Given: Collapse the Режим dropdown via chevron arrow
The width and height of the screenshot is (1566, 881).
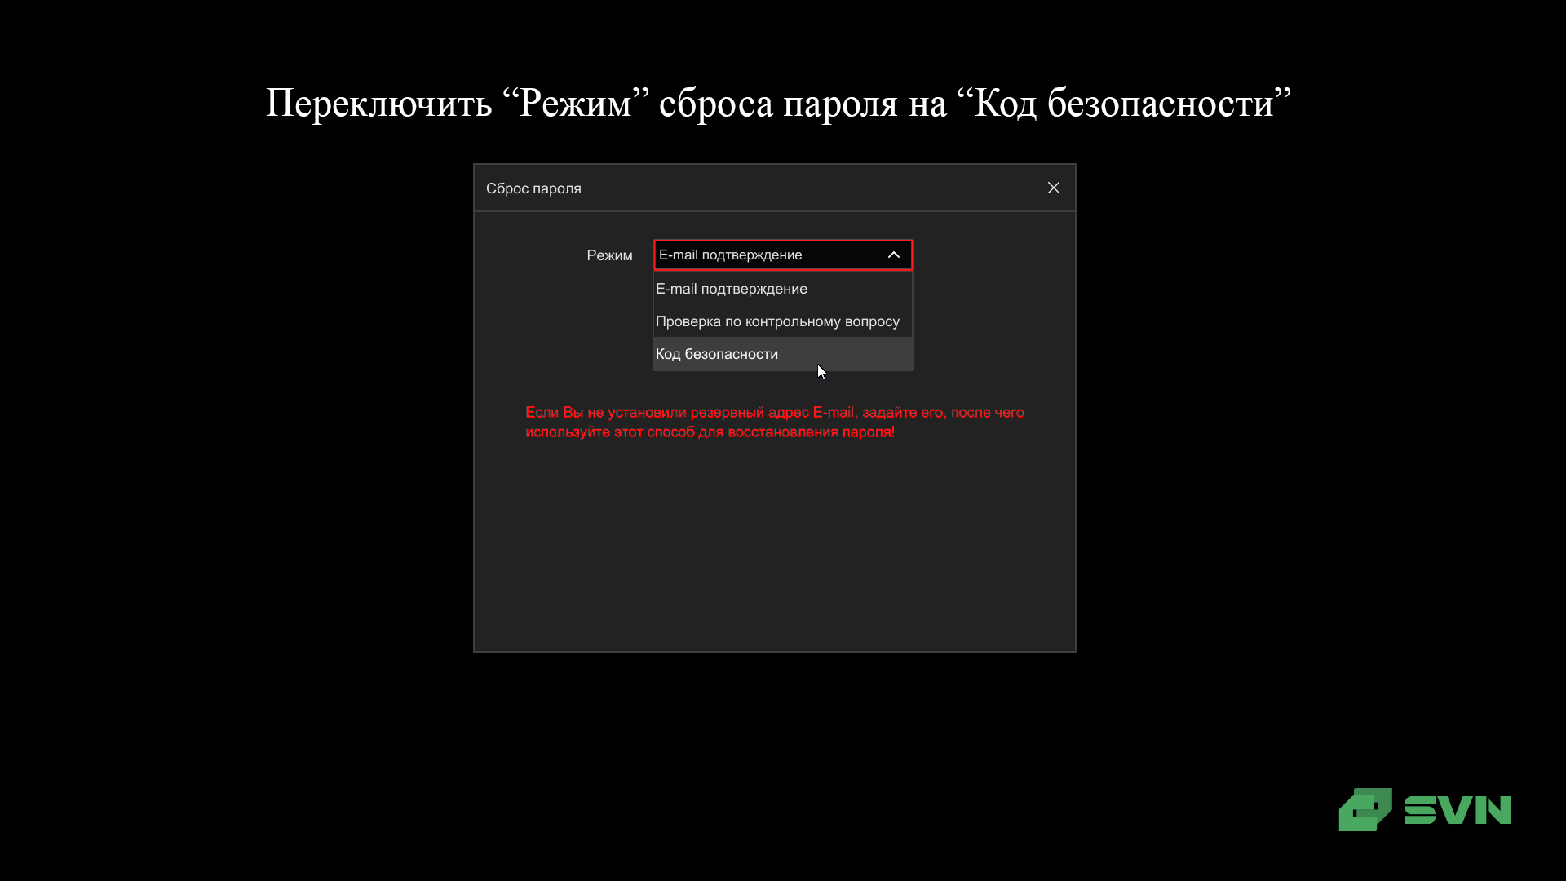Looking at the screenshot, I should pyautogui.click(x=894, y=255).
